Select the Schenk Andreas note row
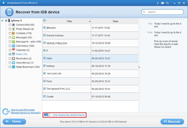Viewport: 188px width, 128px height. click(90, 35)
